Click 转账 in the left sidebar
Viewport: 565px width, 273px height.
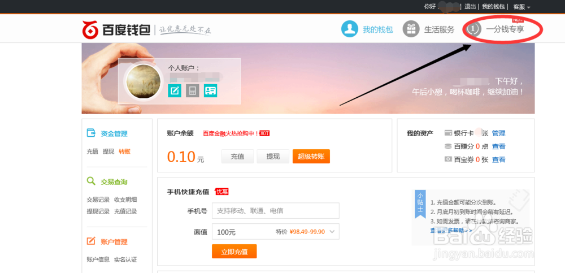[124, 151]
